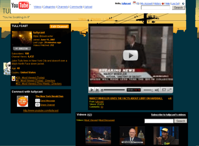Click the arrow icon next to Share Channel

[x=38, y=105]
